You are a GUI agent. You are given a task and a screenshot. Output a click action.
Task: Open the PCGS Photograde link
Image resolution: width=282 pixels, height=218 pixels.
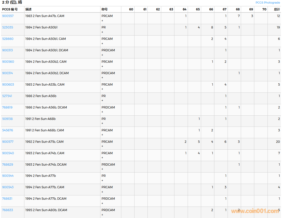point(268,3)
